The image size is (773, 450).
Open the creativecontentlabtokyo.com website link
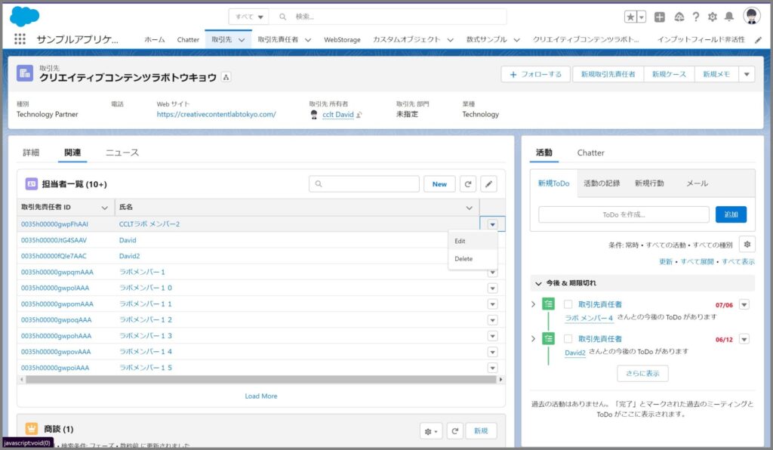(x=216, y=114)
